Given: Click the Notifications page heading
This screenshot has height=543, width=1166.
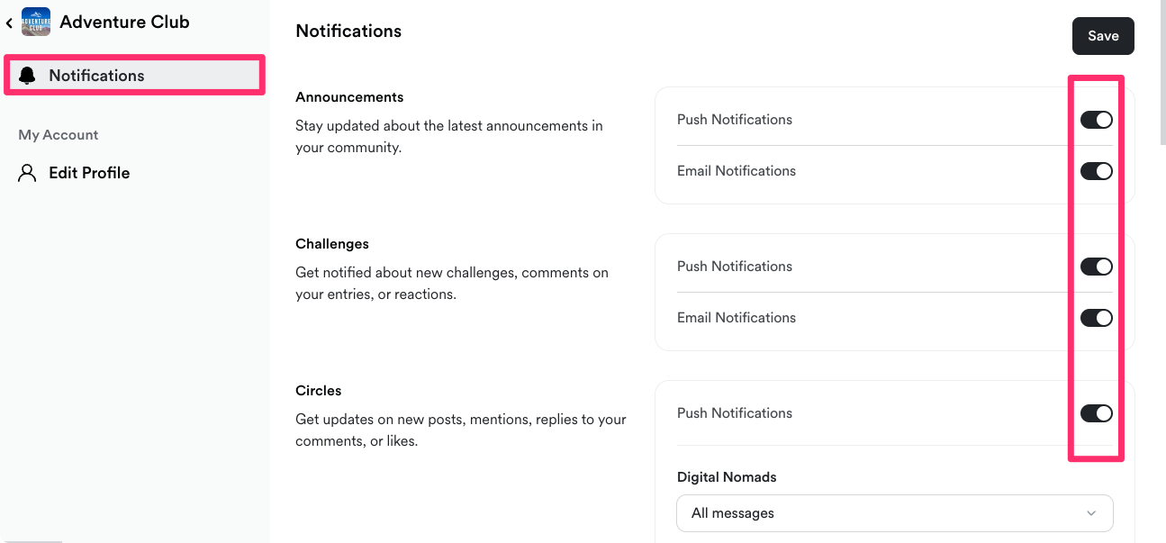Looking at the screenshot, I should coord(348,31).
